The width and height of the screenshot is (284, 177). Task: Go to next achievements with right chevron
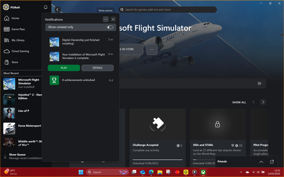click(263, 102)
